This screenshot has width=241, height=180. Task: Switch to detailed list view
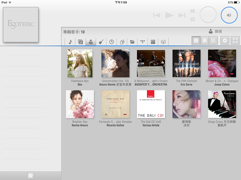213,40
